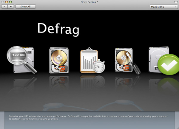Open the clipboard chart with stopwatch icon
The image size is (179, 129).
pos(92,60)
